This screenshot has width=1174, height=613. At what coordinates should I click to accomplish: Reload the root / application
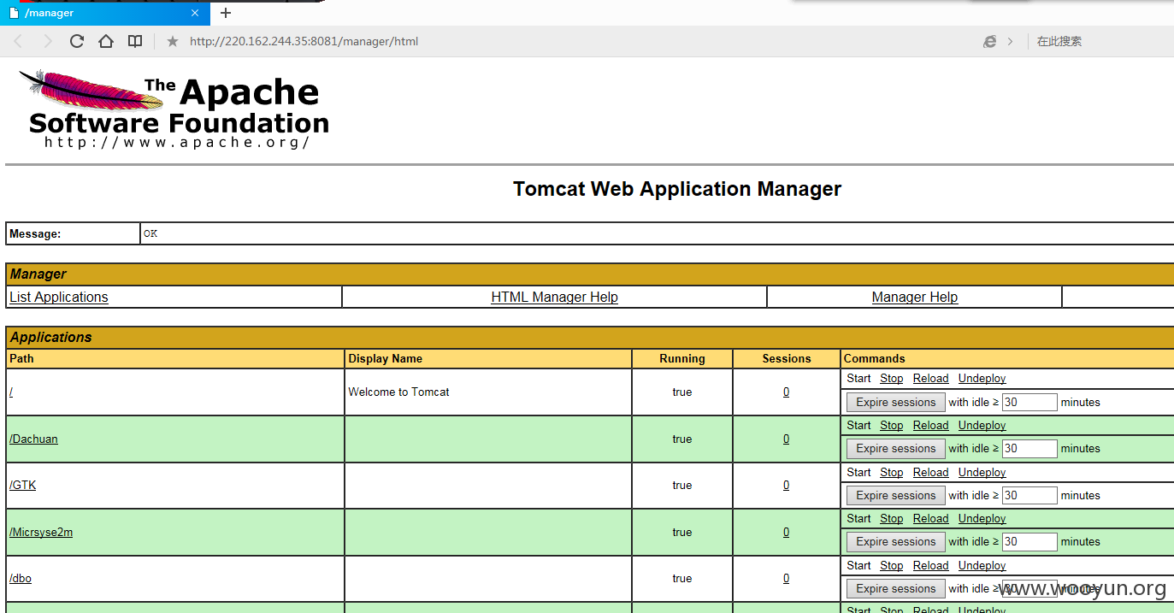(931, 378)
